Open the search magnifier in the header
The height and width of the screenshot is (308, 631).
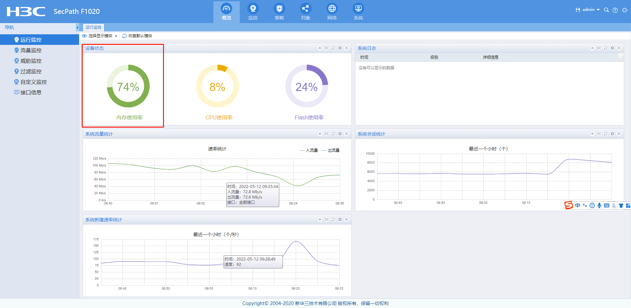click(x=606, y=10)
